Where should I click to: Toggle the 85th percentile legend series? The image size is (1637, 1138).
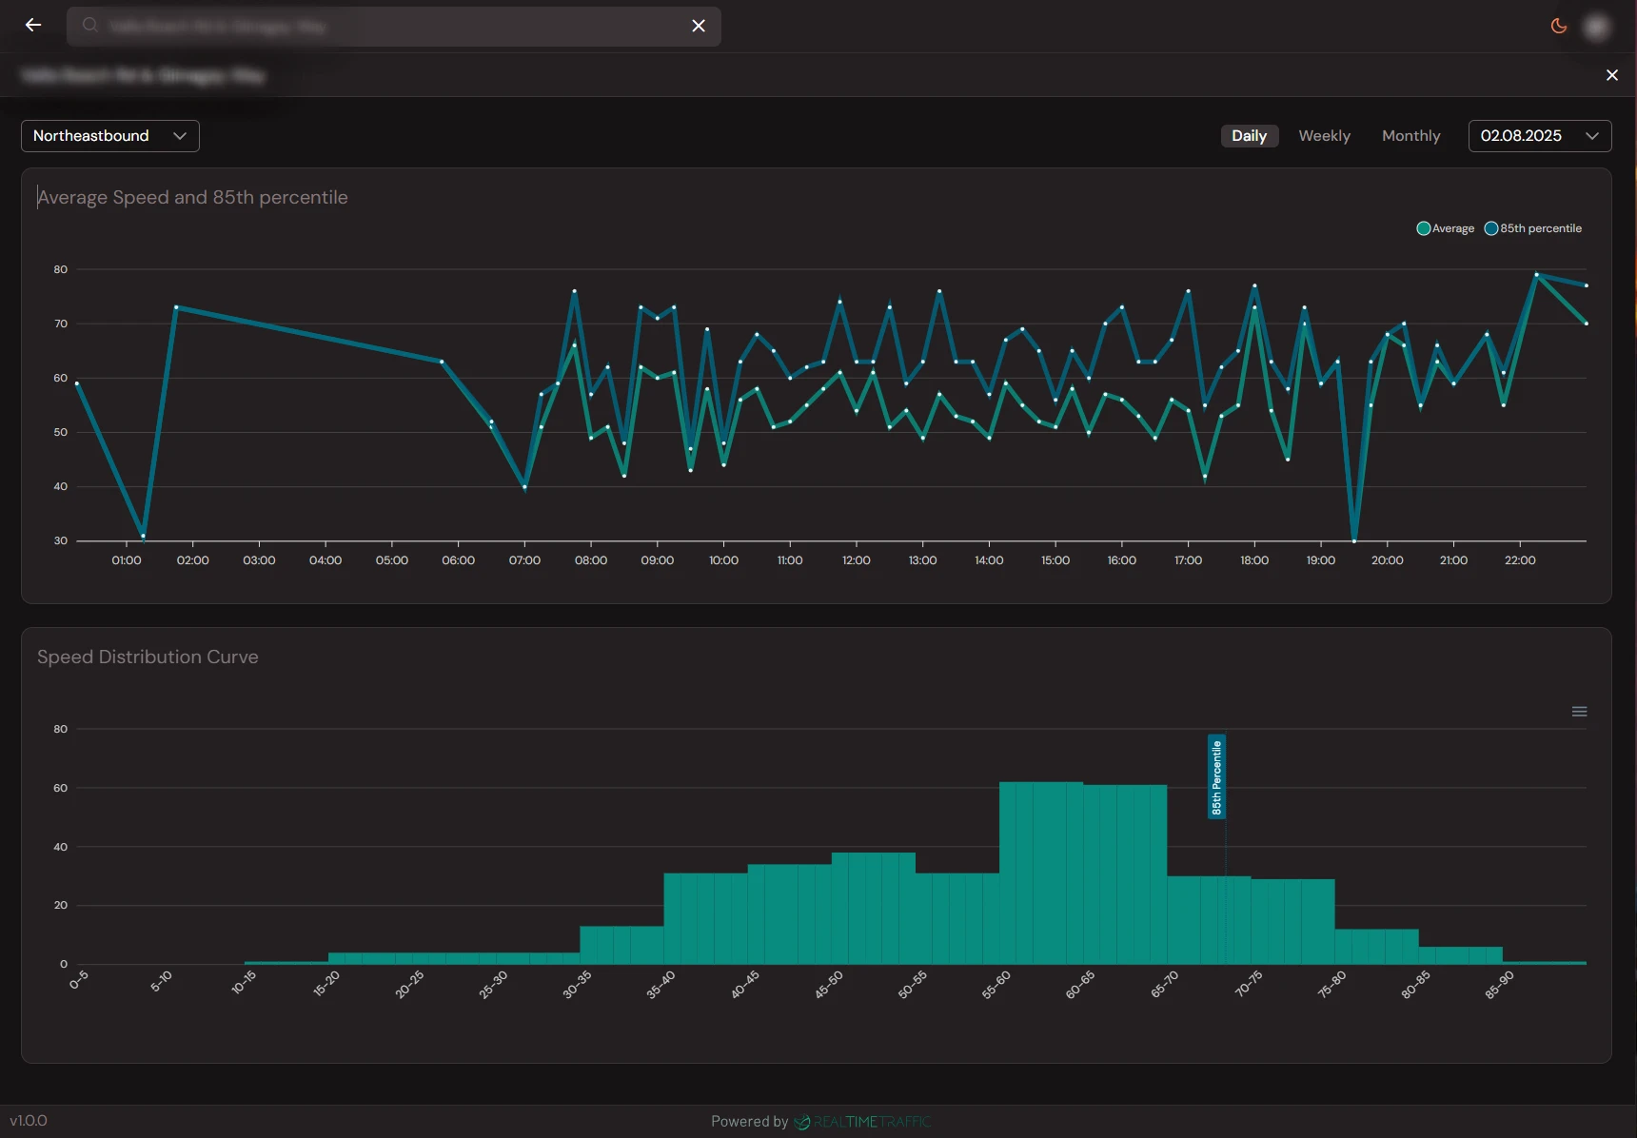pyautogui.click(x=1533, y=228)
